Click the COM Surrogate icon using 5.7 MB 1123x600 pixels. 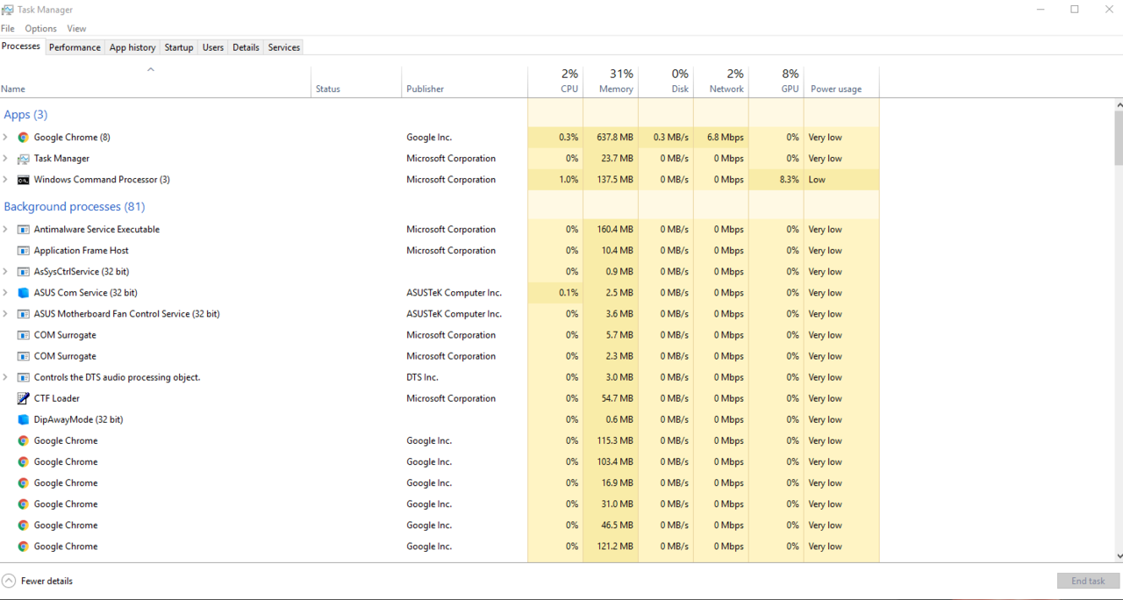(24, 335)
